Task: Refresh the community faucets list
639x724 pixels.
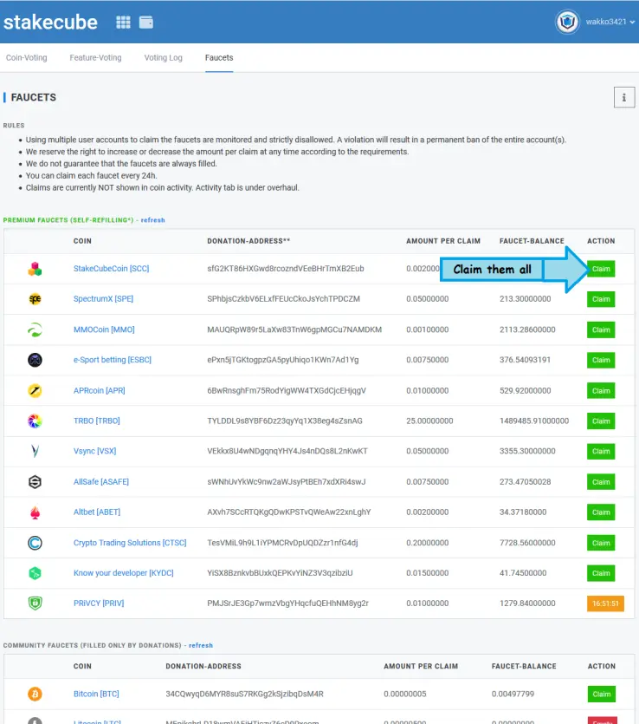Action: point(201,645)
